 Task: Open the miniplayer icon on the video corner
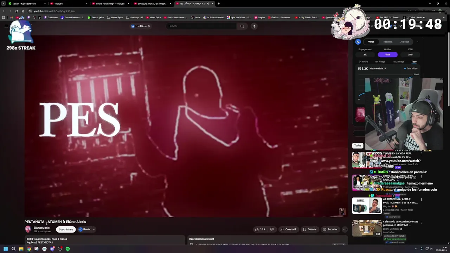pyautogui.click(x=342, y=211)
